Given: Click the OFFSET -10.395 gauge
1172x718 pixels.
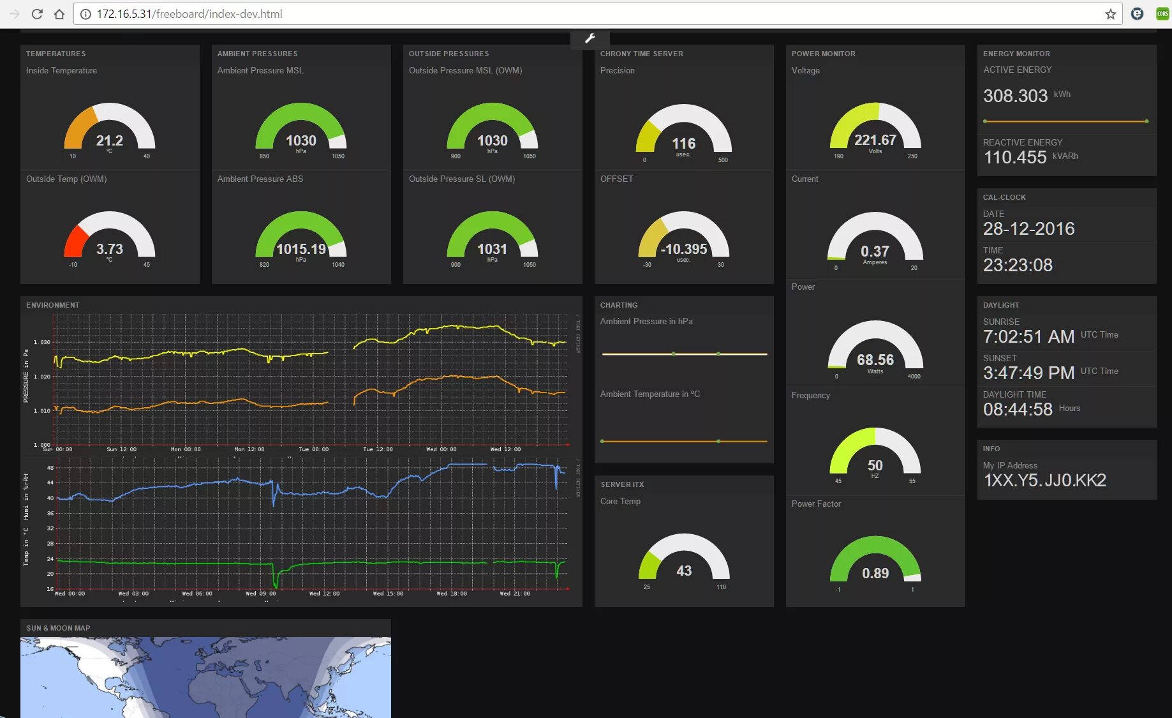Looking at the screenshot, I should tap(684, 239).
